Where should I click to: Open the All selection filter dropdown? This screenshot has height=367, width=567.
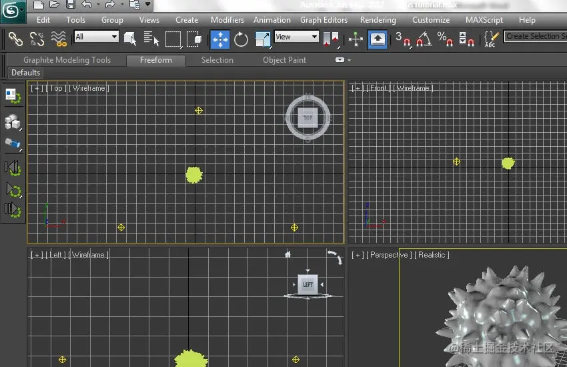96,37
